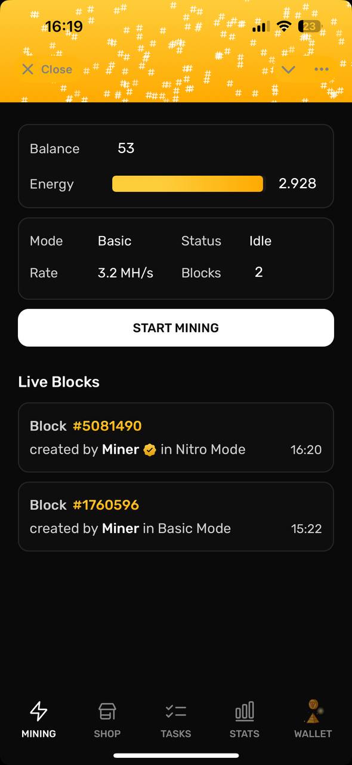352x765 pixels.
Task: Open block #1760596 link
Action: click(106, 504)
